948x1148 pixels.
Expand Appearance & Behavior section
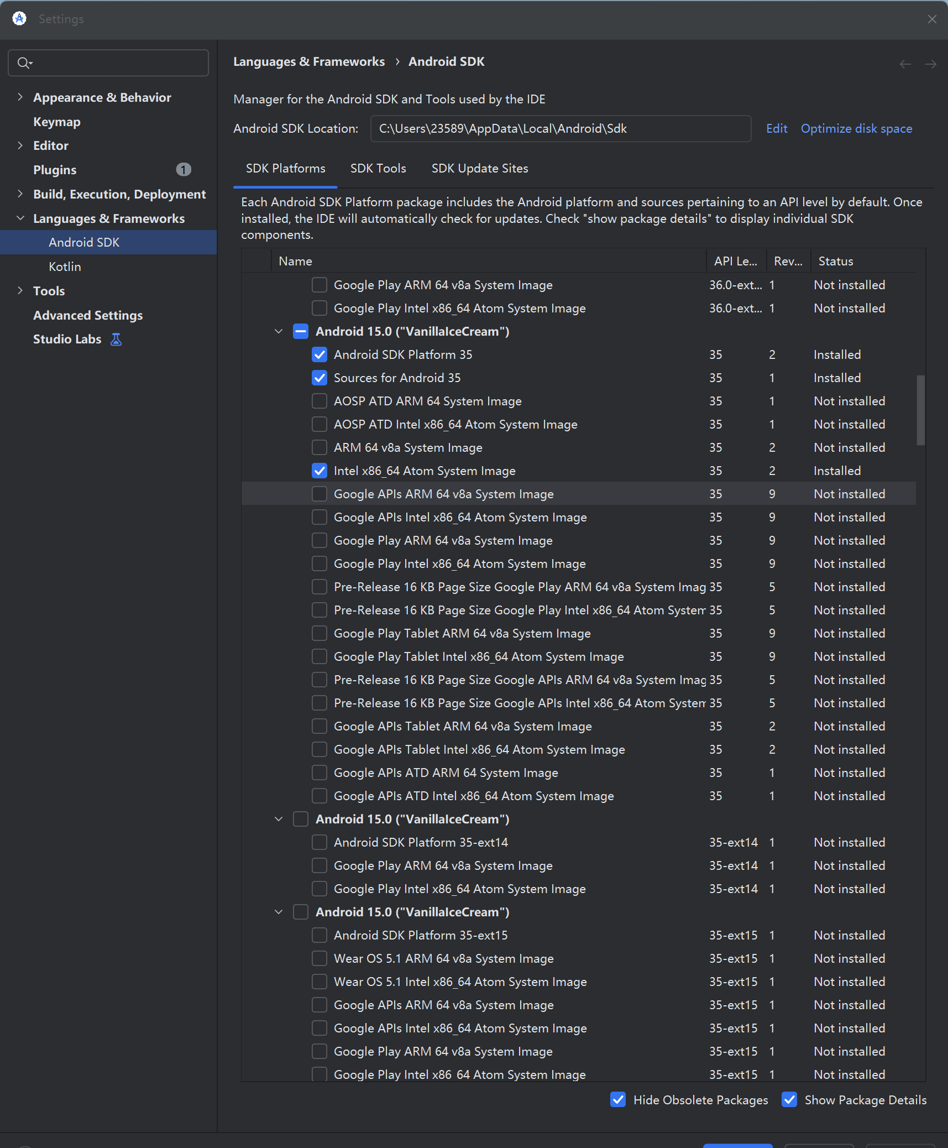click(20, 97)
